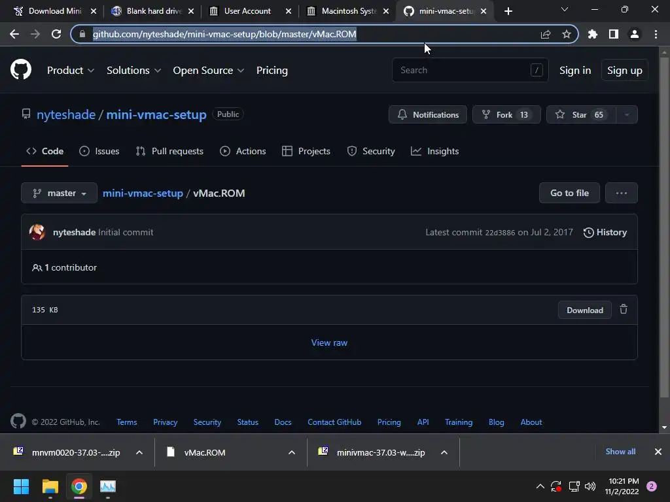Focus the GitHub search field
Screen dimensions: 670x502
[x=470, y=70]
